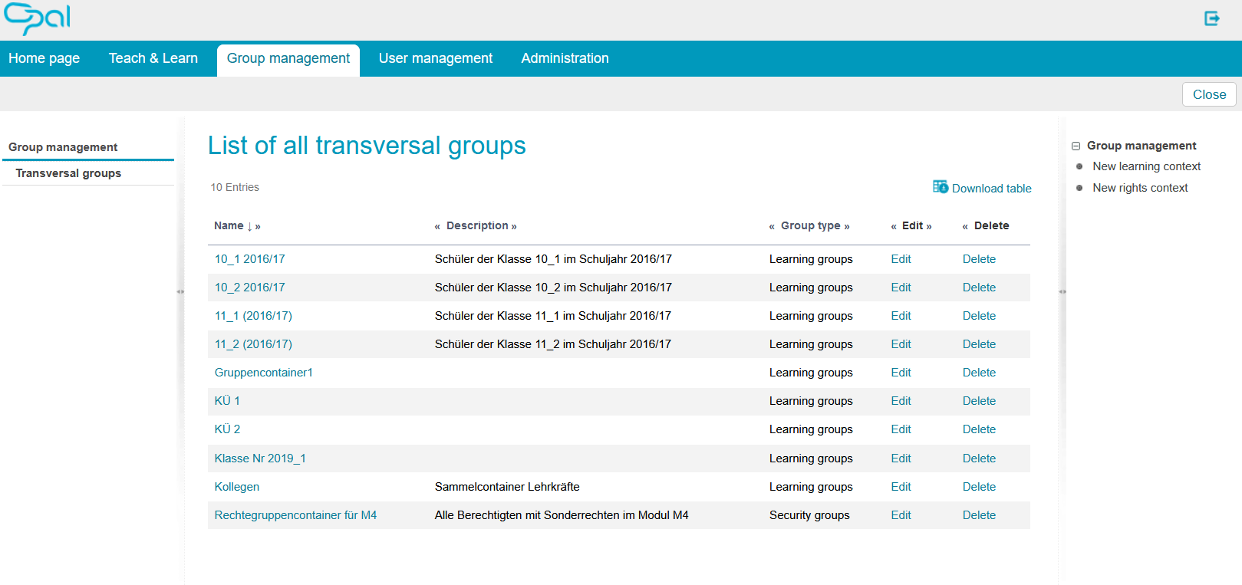Click the Download table link
The height and width of the screenshot is (585, 1242).
(x=991, y=189)
